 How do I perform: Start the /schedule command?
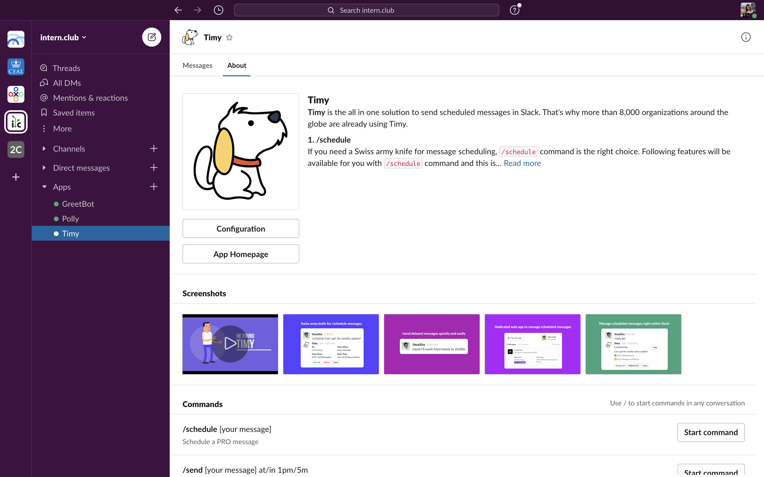(x=711, y=432)
